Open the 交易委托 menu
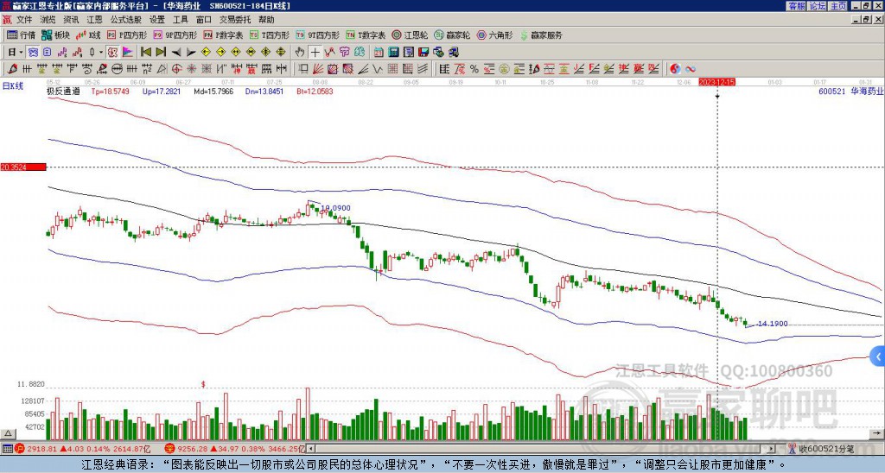Screen dimensions: 885x473 coord(235,20)
